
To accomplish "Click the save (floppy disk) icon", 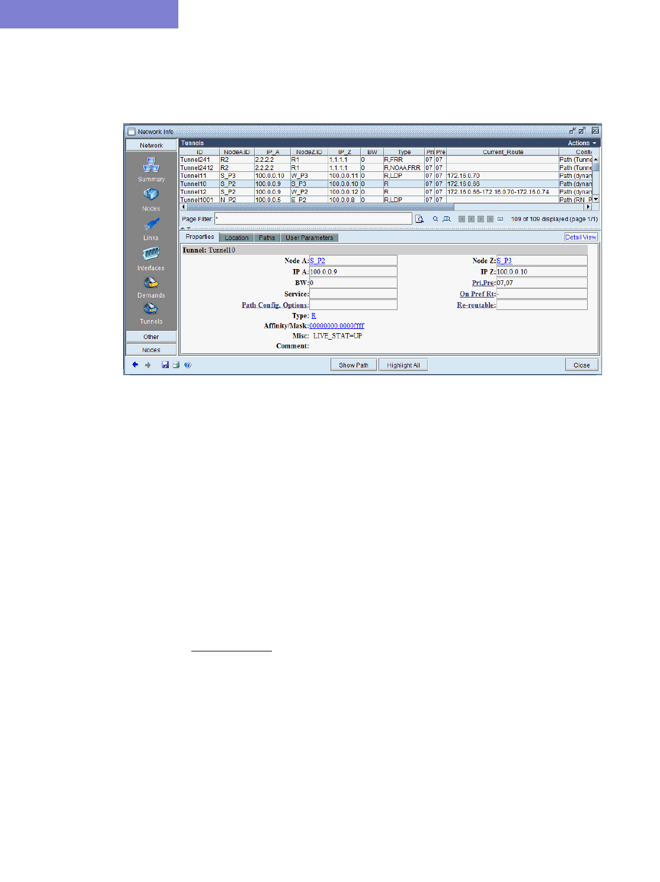I will point(165,365).
